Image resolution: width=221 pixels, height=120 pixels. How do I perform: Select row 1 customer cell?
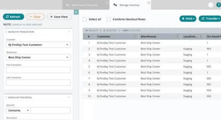pos(111,43)
